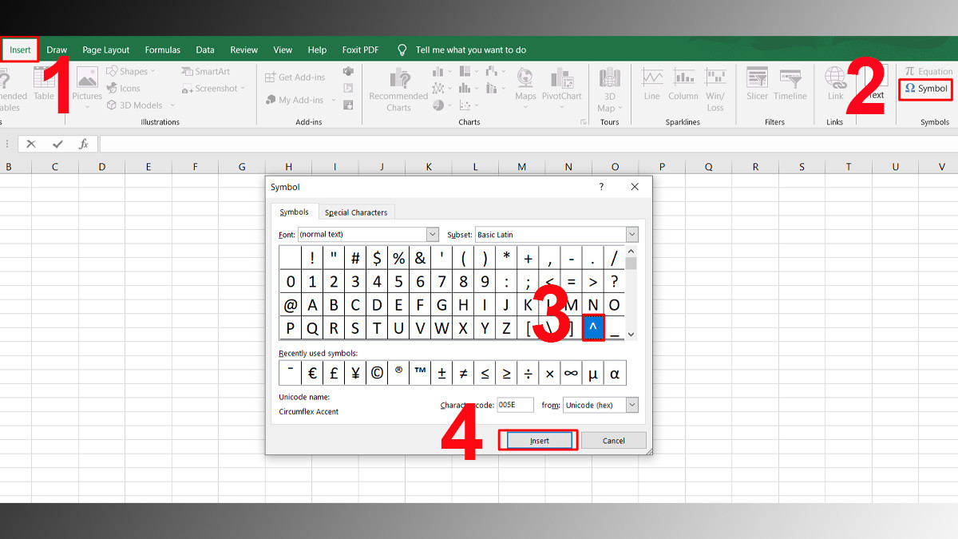The width and height of the screenshot is (958, 539).
Task: Click the Visio Data Visualizer add-in icon
Action: (x=348, y=72)
